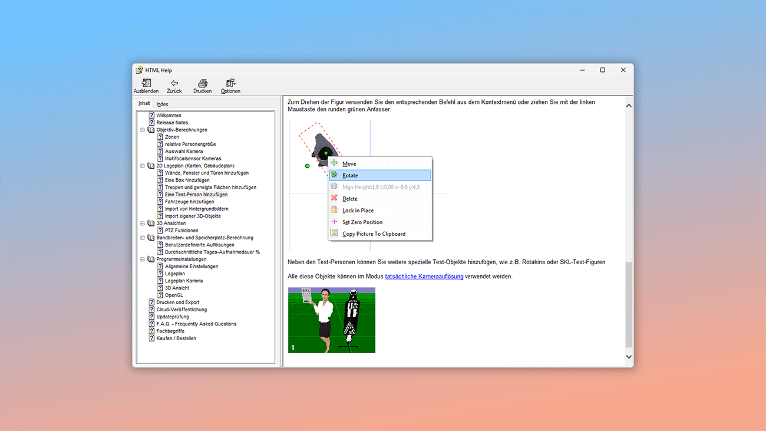766x431 pixels.
Task: Go back with the Zurück arrow icon
Action: (x=174, y=83)
